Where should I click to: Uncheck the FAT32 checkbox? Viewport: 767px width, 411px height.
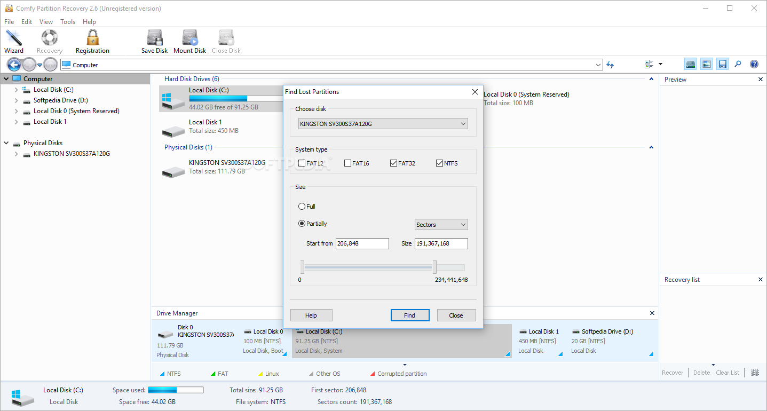click(x=394, y=163)
